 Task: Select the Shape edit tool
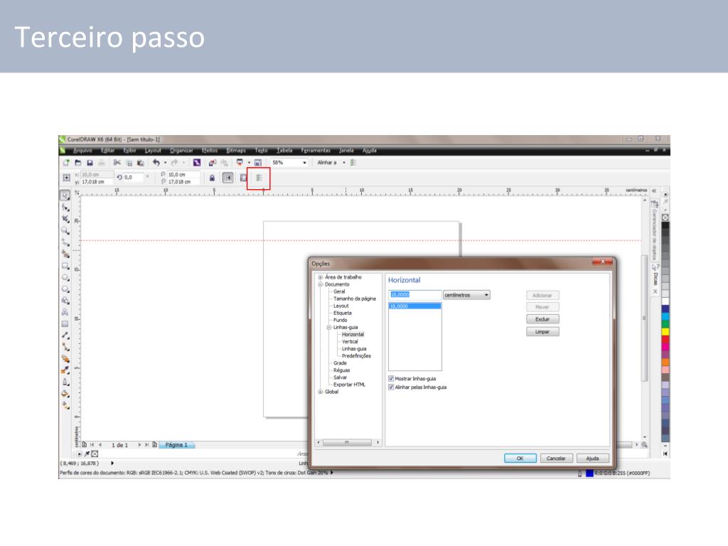tap(65, 207)
